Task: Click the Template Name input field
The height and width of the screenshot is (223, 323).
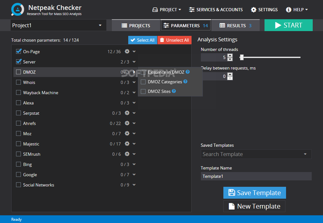Action: (x=256, y=176)
